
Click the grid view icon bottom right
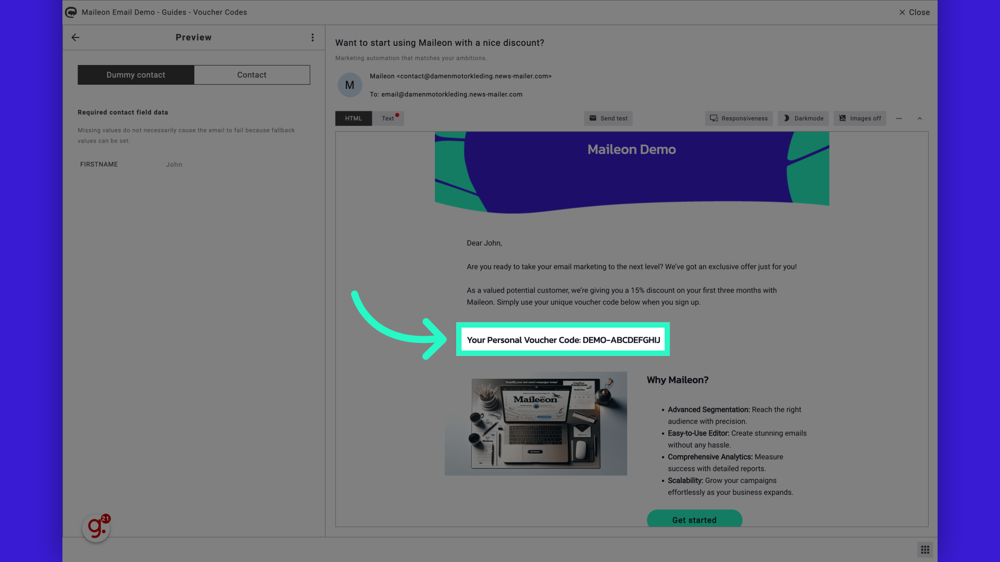pyautogui.click(x=925, y=550)
